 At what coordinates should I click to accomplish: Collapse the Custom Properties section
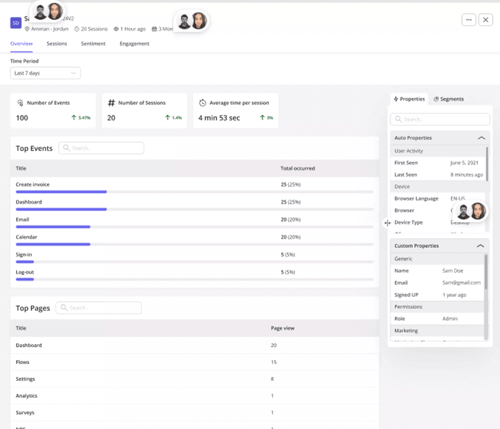click(481, 245)
